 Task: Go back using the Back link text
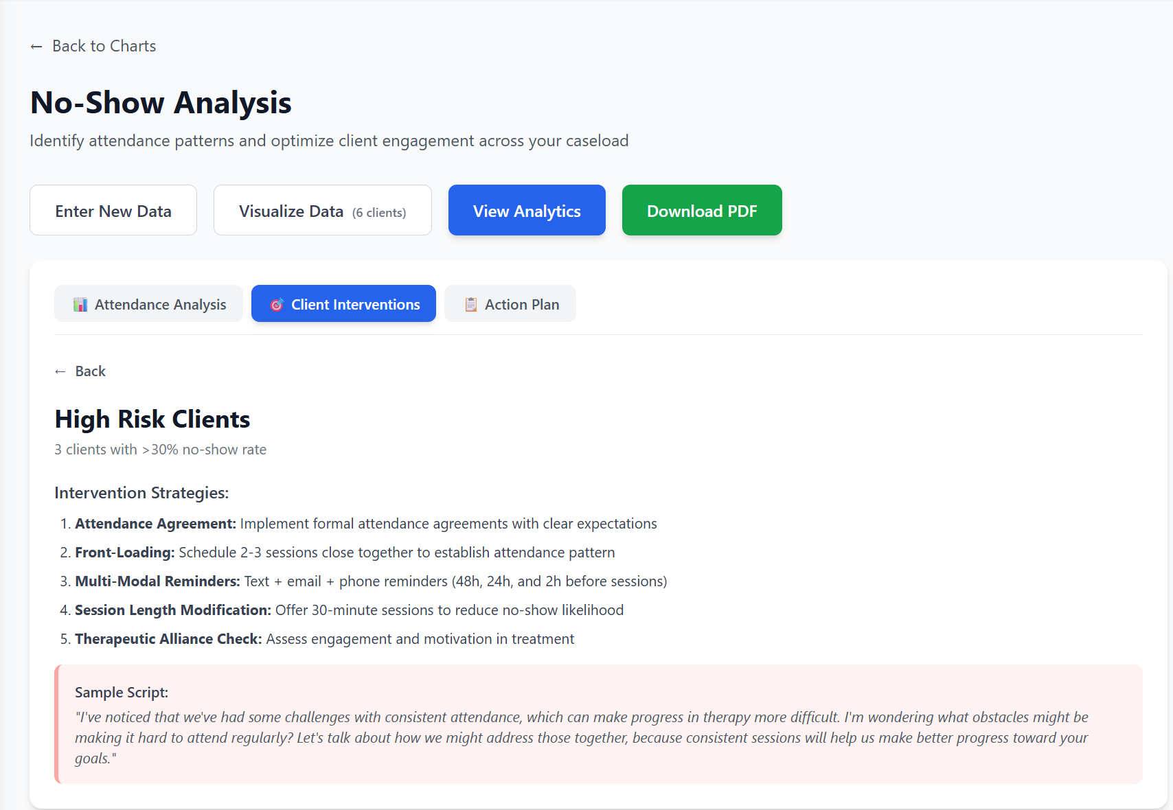click(x=90, y=371)
